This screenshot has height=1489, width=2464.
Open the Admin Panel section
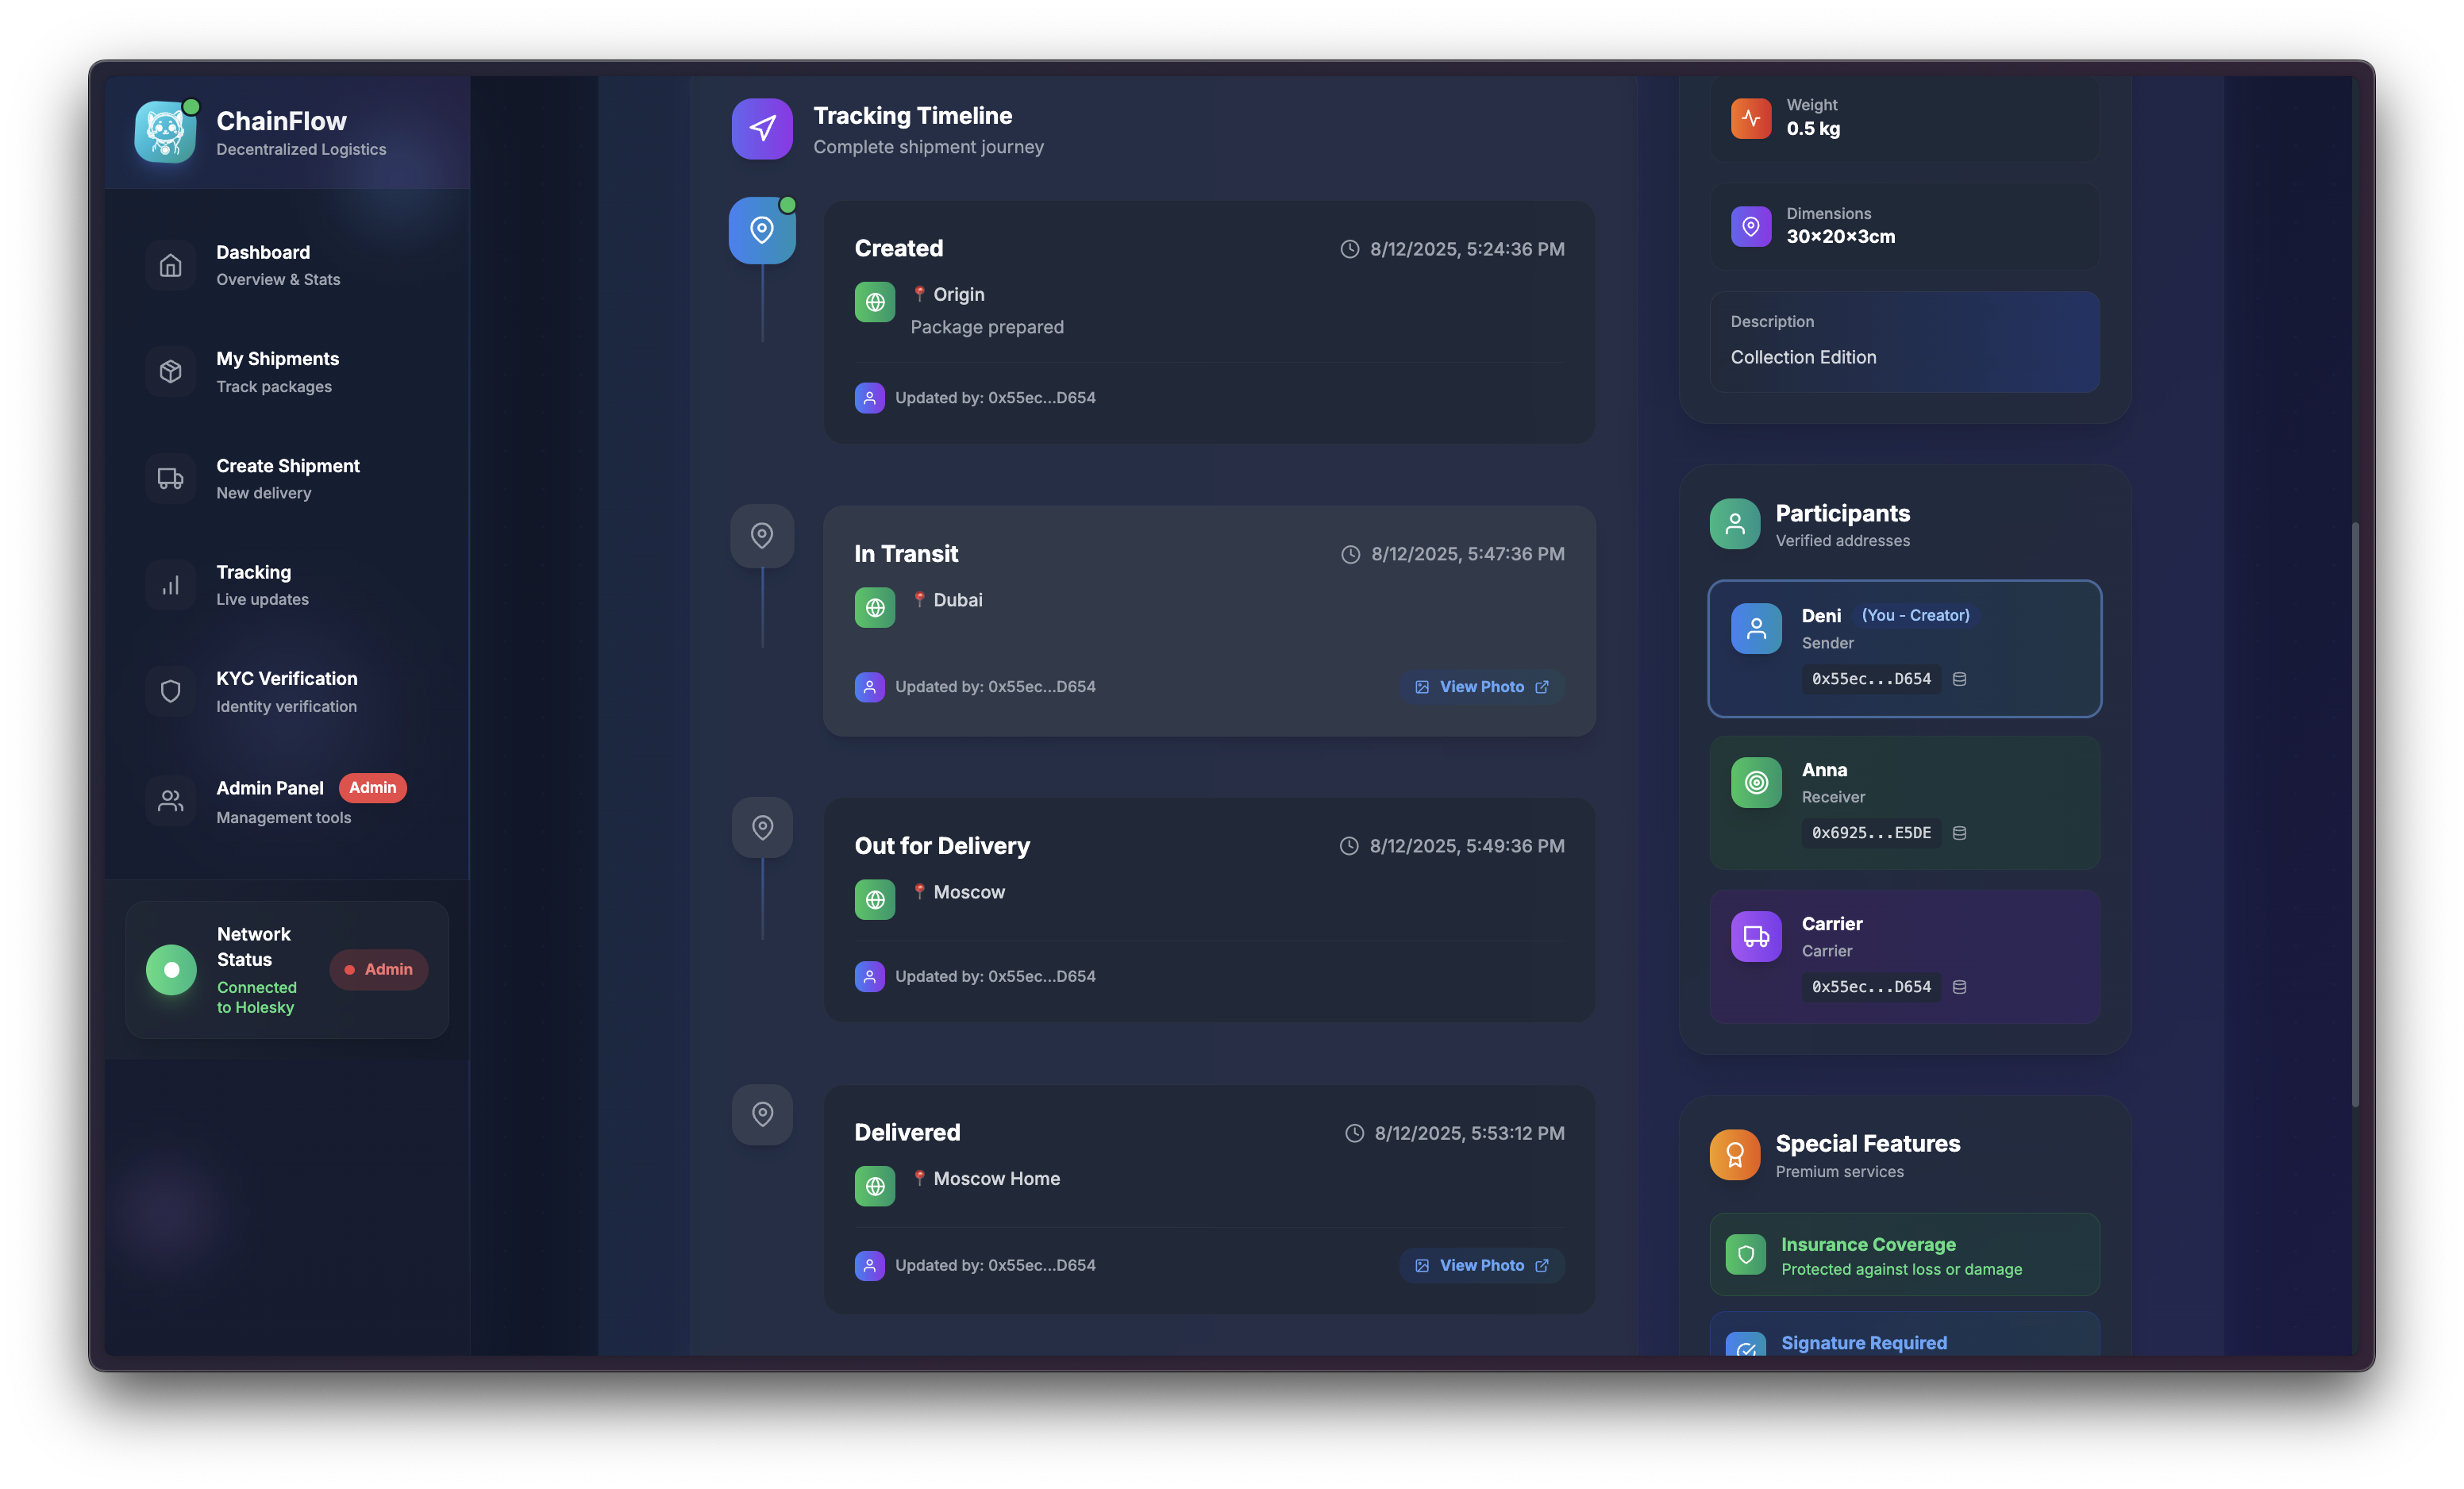(270, 801)
